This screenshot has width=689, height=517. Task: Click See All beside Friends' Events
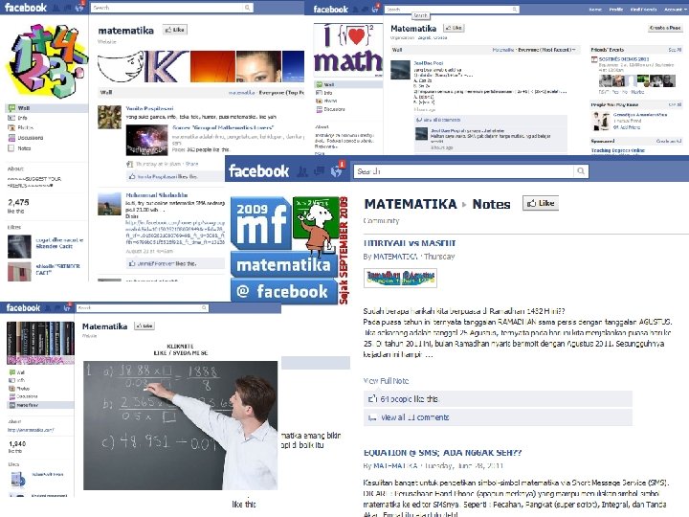675,50
